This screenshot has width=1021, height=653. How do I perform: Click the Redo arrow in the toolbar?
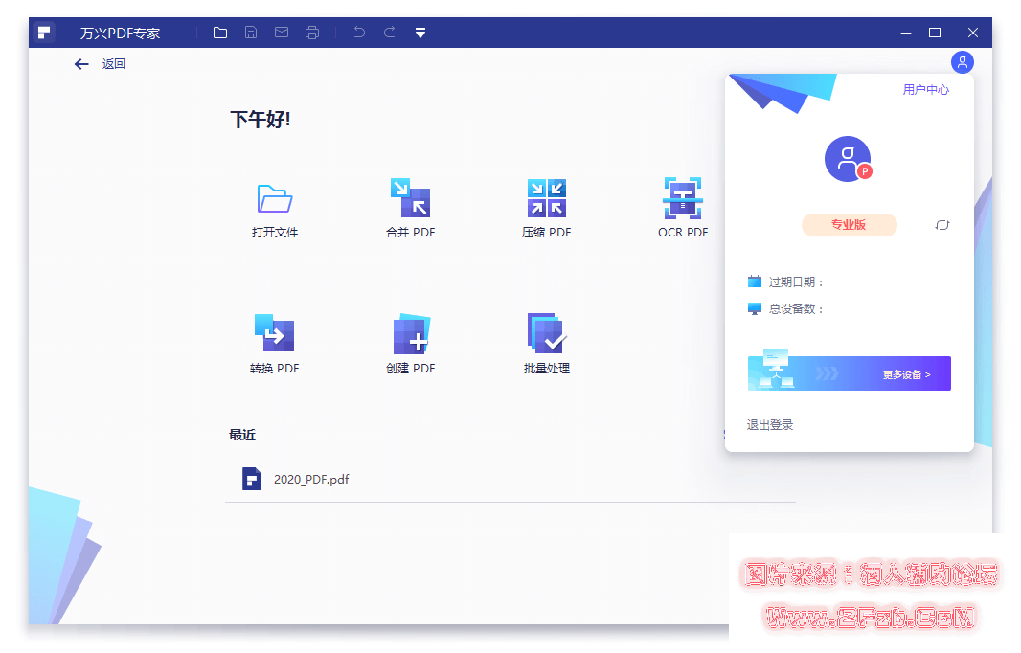coord(389,32)
